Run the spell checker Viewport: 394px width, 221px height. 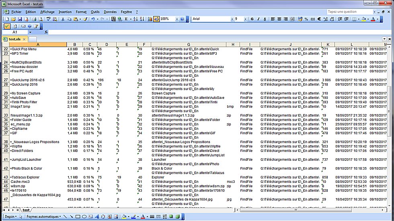[49, 19]
